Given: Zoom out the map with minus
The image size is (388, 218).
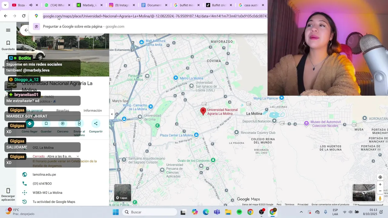Looking at the screenshot, I should pyautogui.click(x=380, y=191).
